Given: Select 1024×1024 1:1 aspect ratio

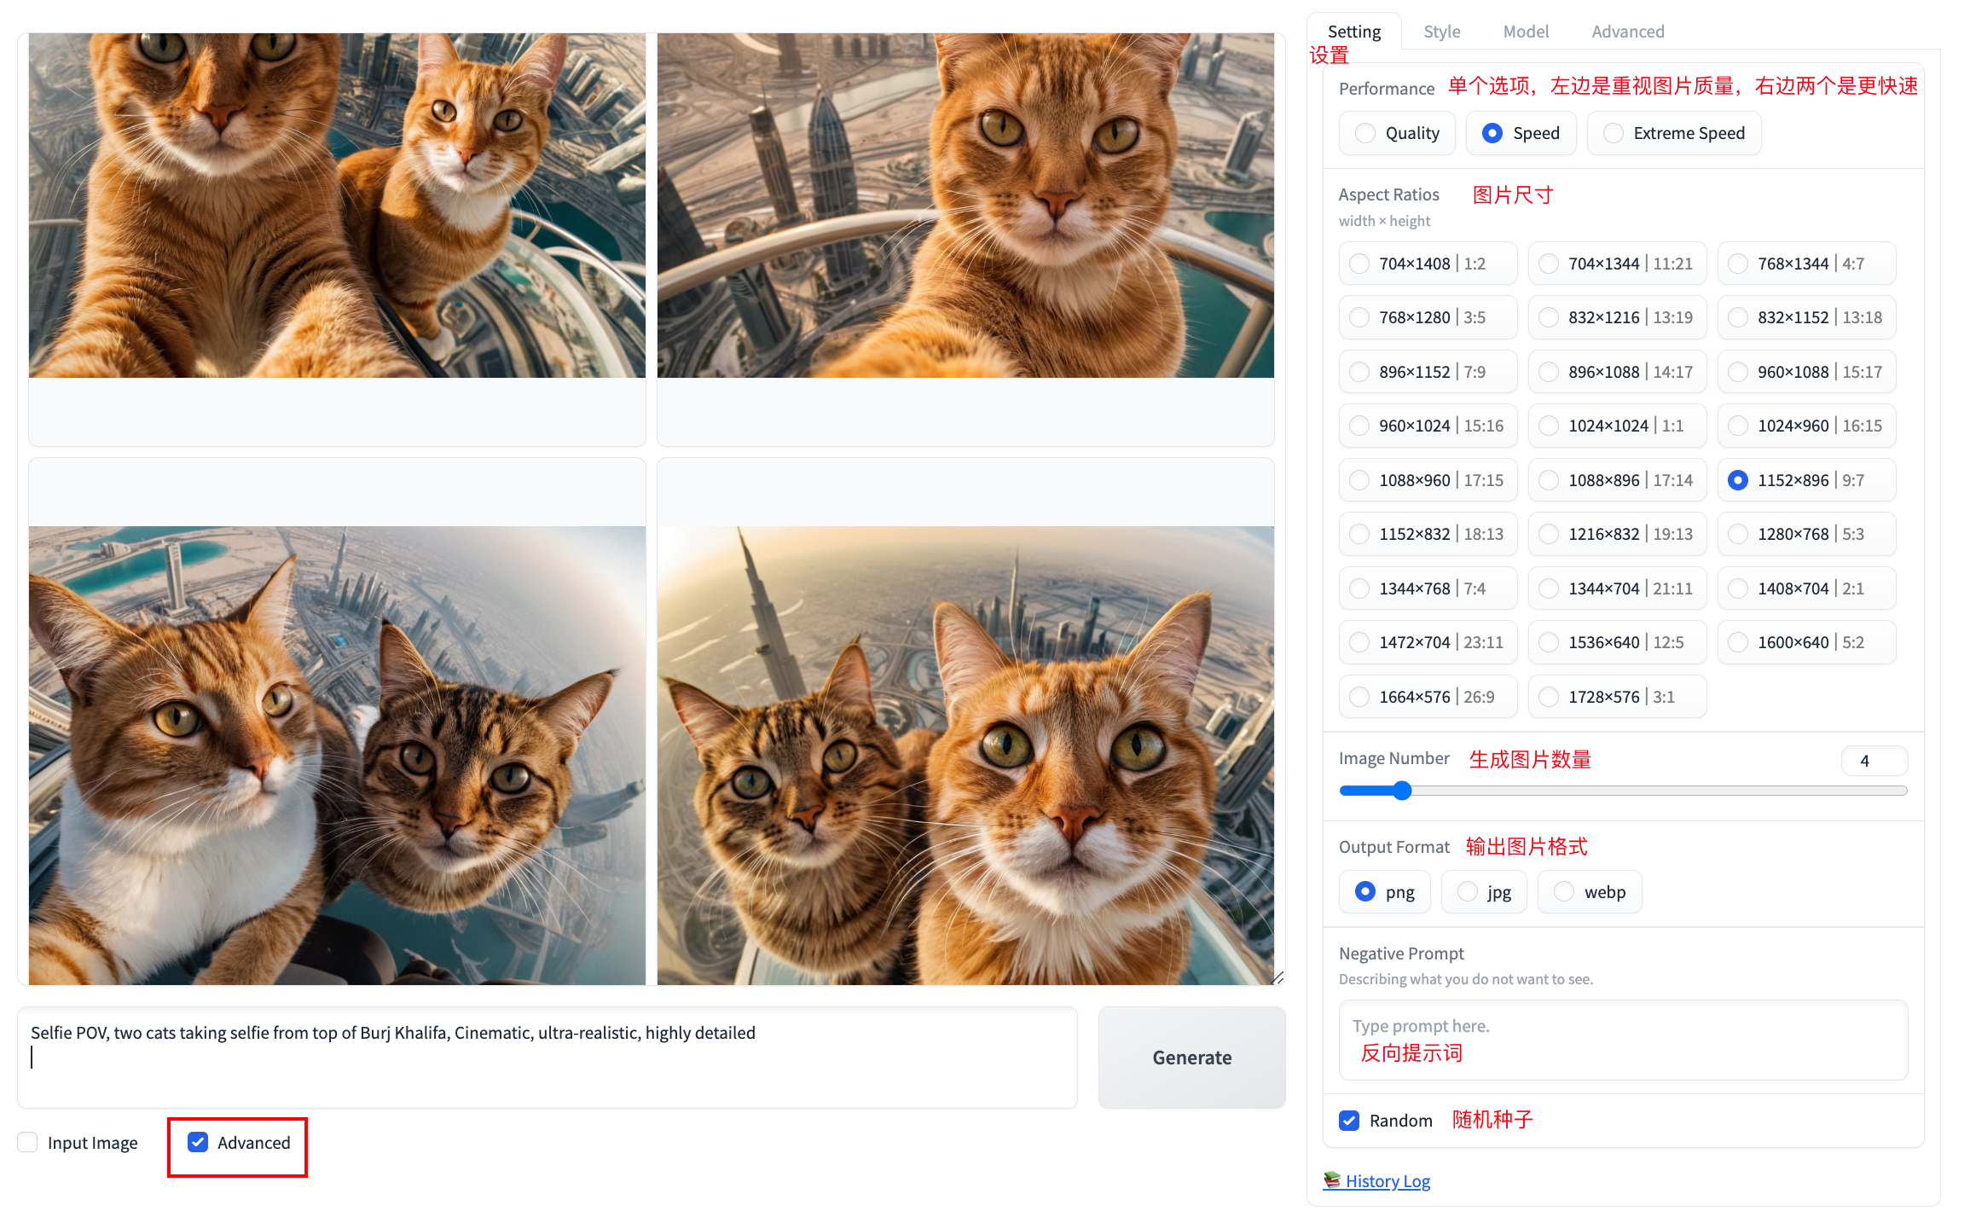Looking at the screenshot, I should tap(1549, 426).
